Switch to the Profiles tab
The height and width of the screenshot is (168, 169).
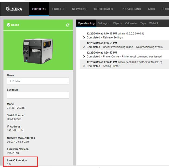coord(59,9)
